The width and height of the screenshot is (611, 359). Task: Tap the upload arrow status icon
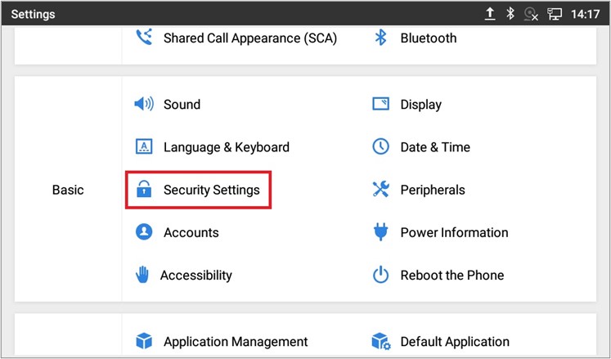point(490,13)
